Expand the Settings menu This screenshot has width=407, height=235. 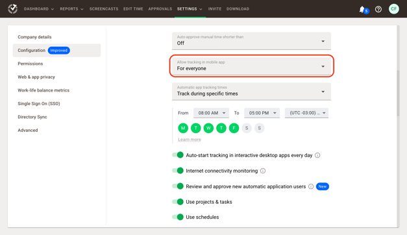190,9
